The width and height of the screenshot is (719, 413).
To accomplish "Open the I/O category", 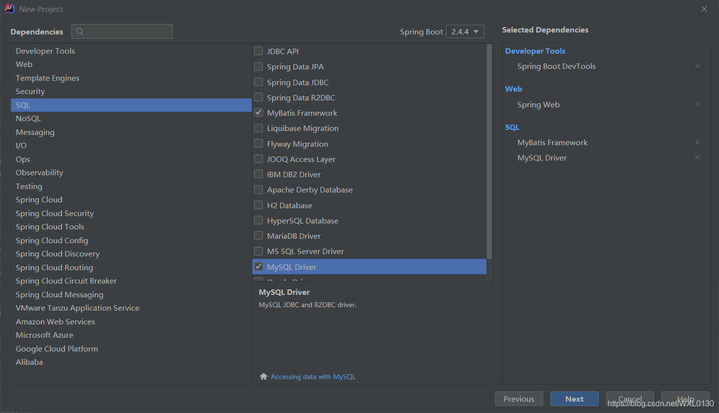I will (x=131, y=145).
